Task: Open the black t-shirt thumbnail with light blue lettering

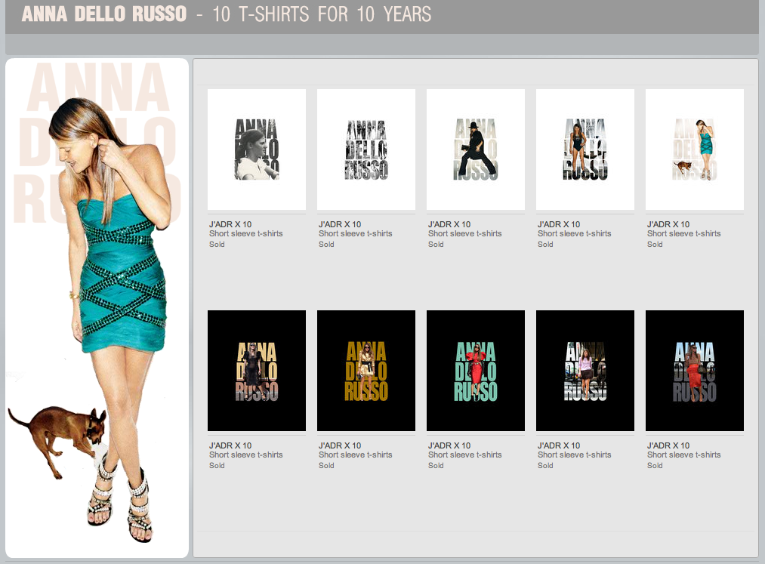Action: [x=695, y=371]
